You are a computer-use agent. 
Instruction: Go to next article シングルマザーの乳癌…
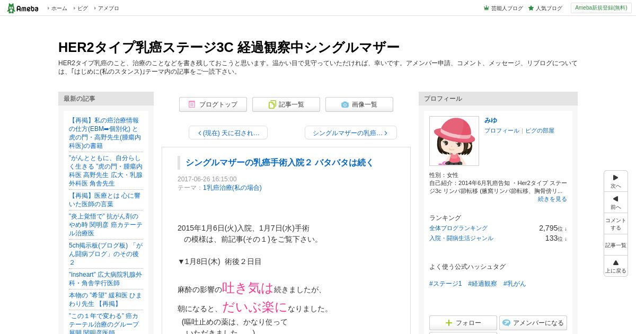[x=351, y=133]
